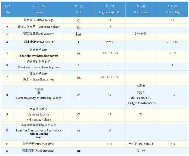Select the 'Rated frequency' name cell
Image resolution: width=189 pixels, height=156 pixels.
(38, 151)
